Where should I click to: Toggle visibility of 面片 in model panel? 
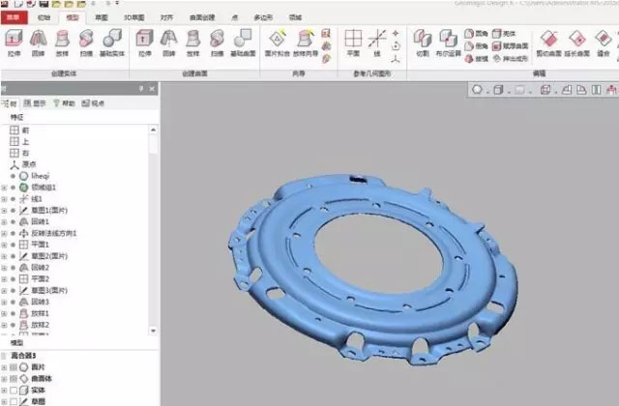pos(15,367)
